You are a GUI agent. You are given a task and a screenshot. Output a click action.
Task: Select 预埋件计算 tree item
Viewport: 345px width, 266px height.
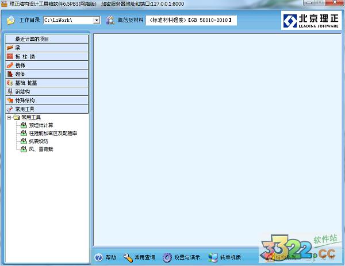click(41, 125)
